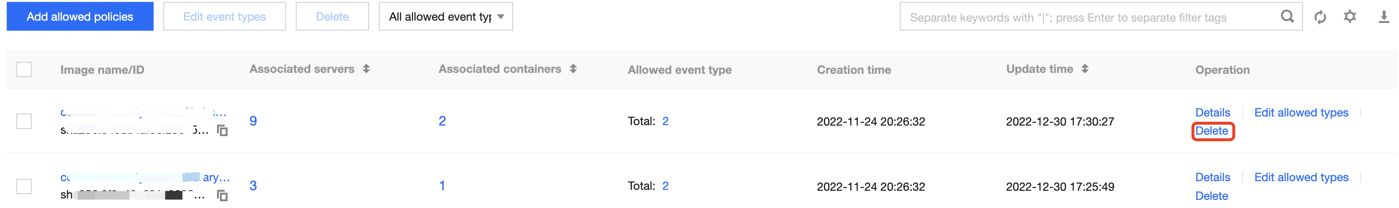Open the All allowed event types dropdown
The image size is (1399, 208).
(x=446, y=17)
